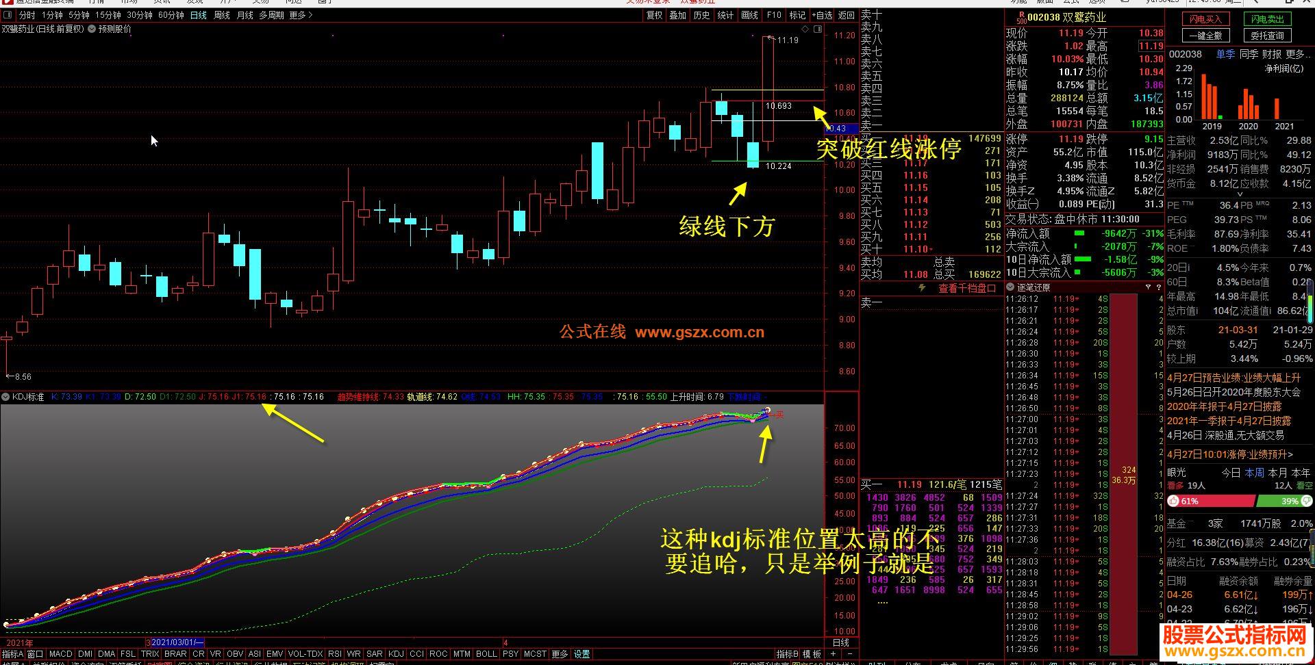Click the 逐笔还原 panel round icon
This screenshot has width=1315, height=665.
tap(1010, 287)
